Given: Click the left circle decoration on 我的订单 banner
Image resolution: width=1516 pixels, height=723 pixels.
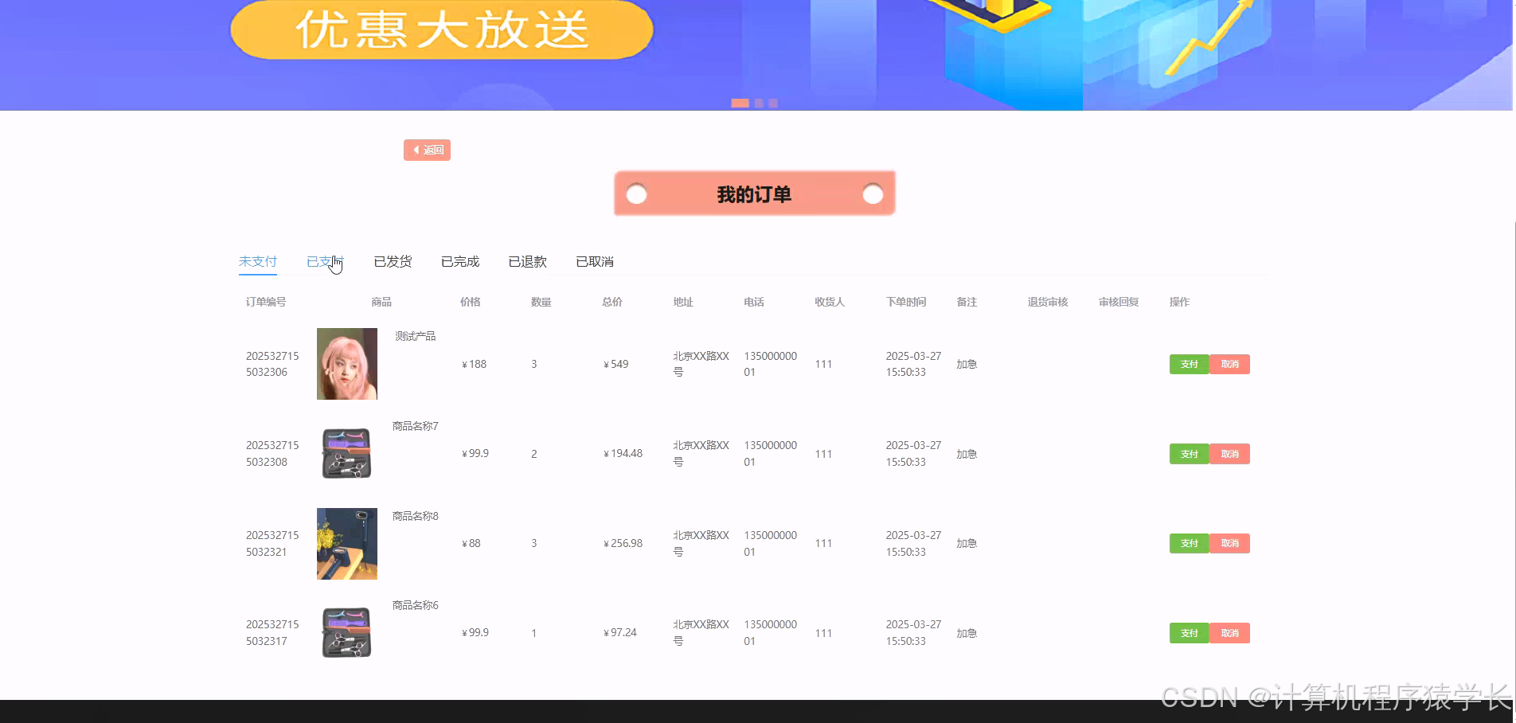Looking at the screenshot, I should (x=635, y=193).
